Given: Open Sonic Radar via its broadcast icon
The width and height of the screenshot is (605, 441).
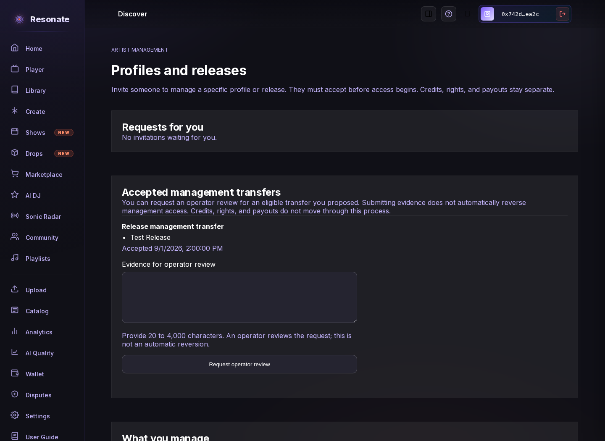Looking at the screenshot, I should 15,215.
